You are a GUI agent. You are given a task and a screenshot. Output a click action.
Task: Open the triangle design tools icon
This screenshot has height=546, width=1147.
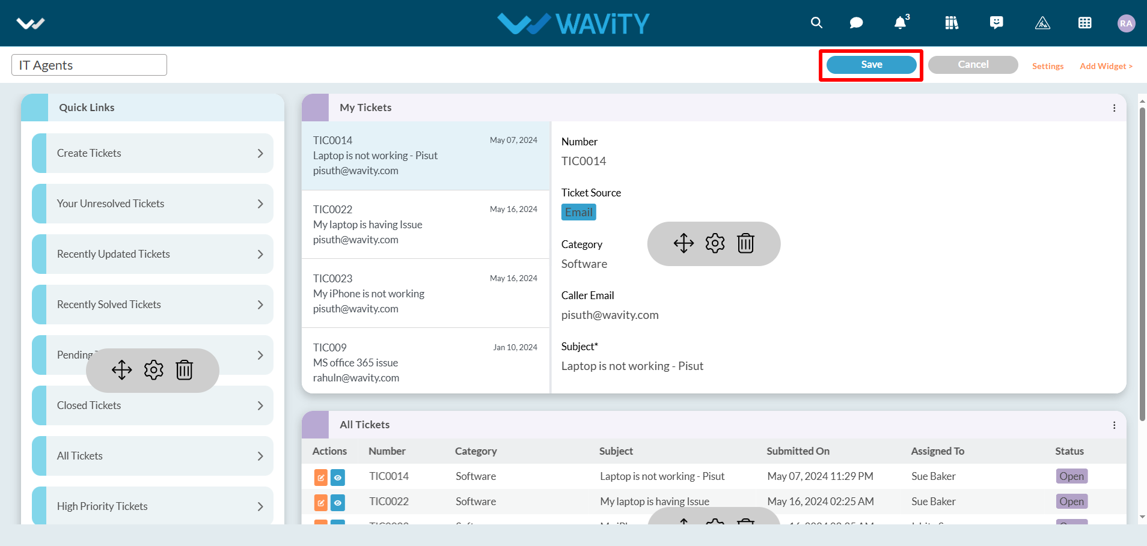[x=1042, y=23]
